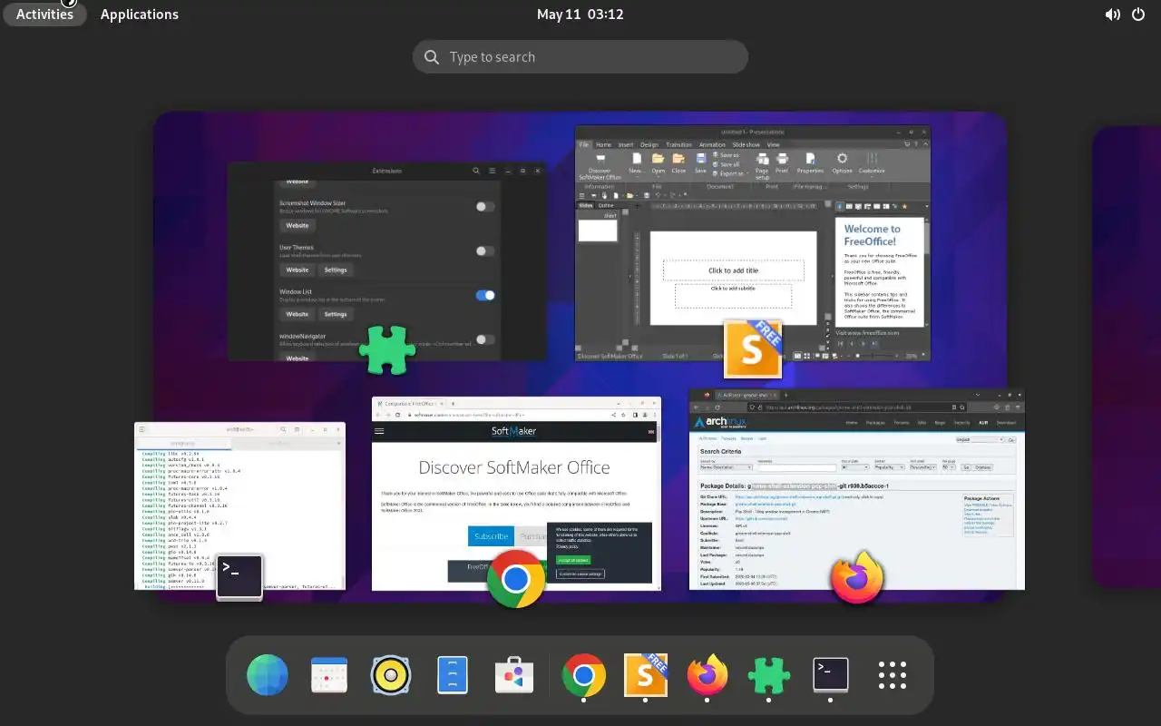Switch to the Animation tab in FreeOffice
Image resolution: width=1161 pixels, height=726 pixels.
[712, 144]
